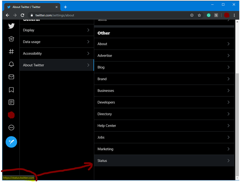Open Notifications bell icon
Image resolution: width=240 pixels, height=182 pixels.
point(11,64)
